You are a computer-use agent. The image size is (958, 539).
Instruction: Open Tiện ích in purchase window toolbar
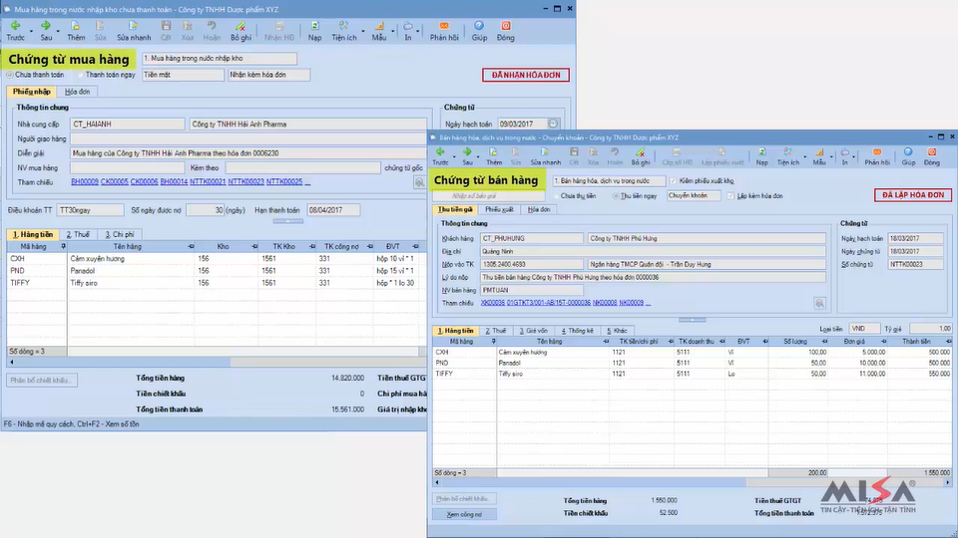tap(344, 30)
